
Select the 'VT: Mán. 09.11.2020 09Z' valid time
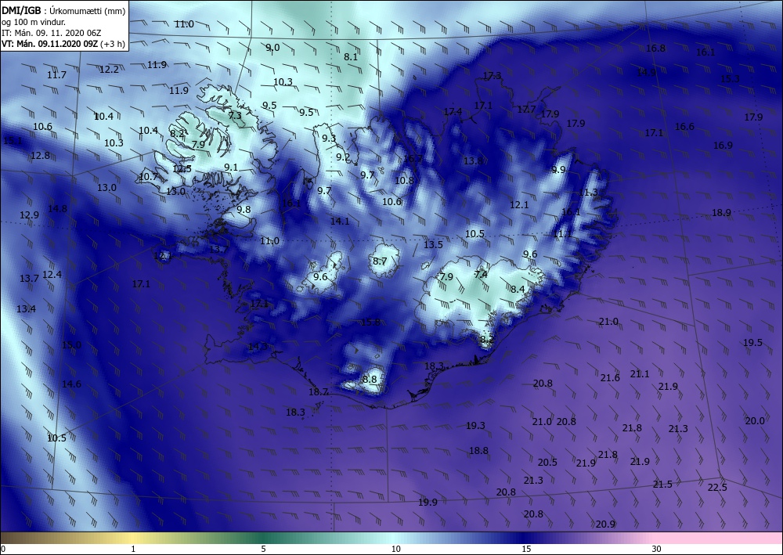point(50,44)
